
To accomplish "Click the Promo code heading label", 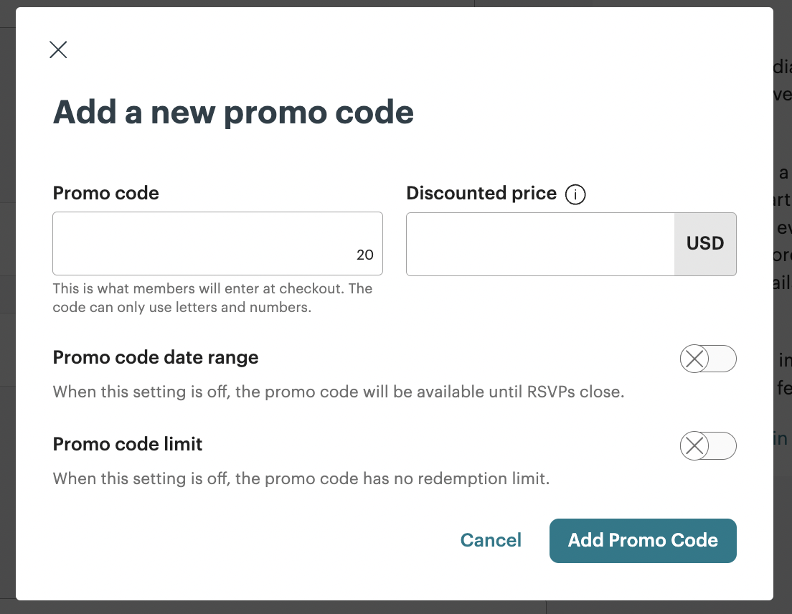I will (105, 193).
